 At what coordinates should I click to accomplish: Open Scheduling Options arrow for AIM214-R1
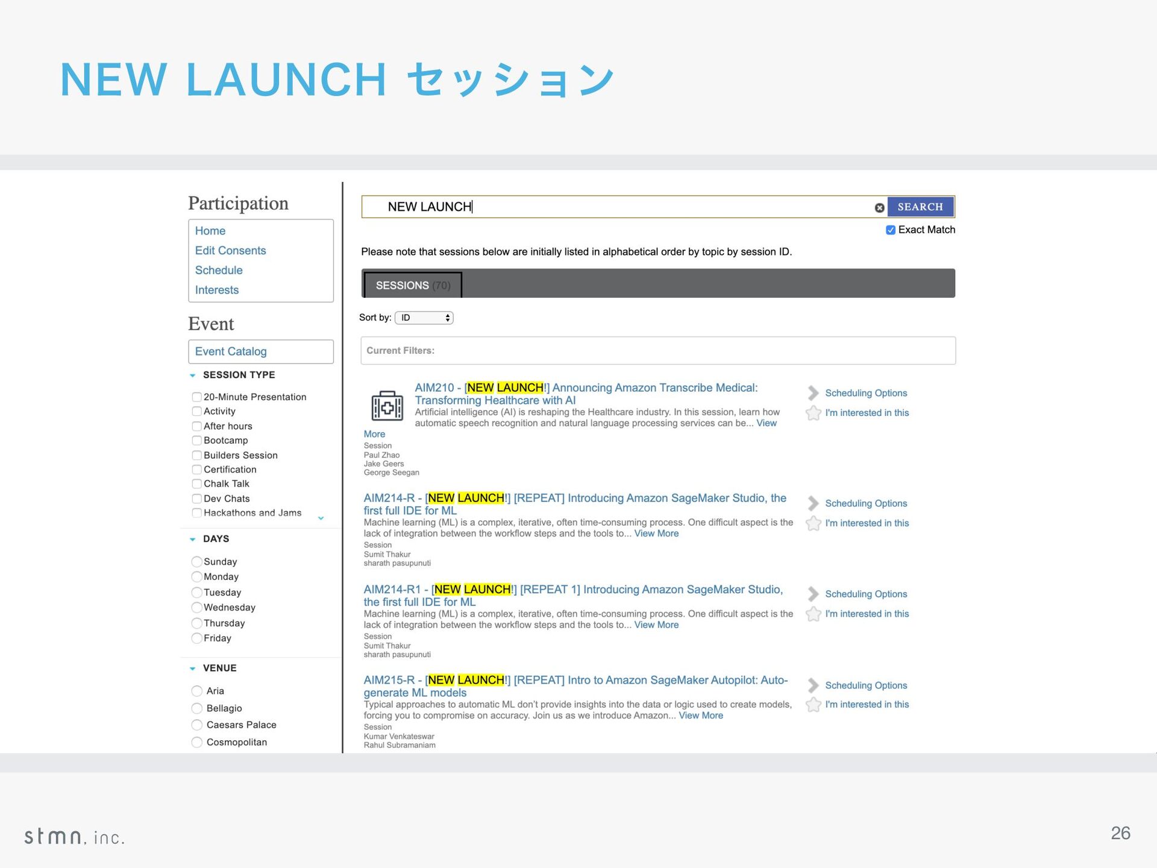click(813, 594)
